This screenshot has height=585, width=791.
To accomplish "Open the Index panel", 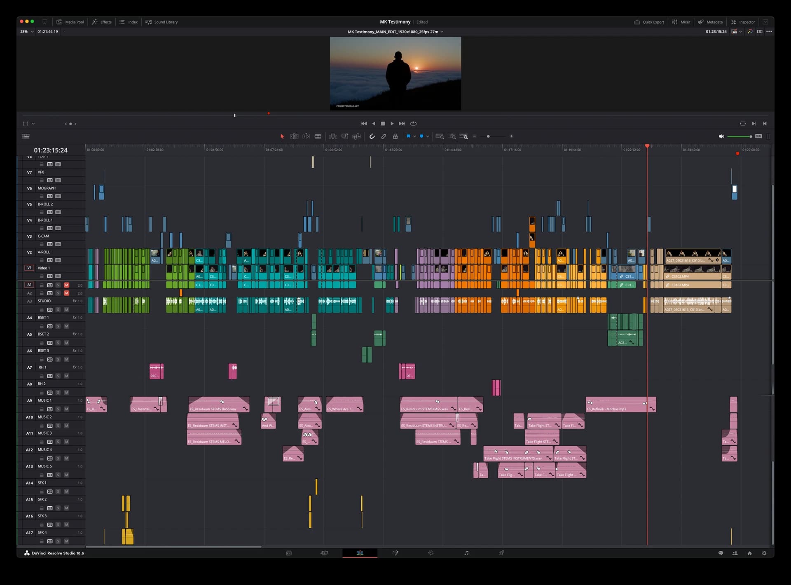I will point(129,22).
